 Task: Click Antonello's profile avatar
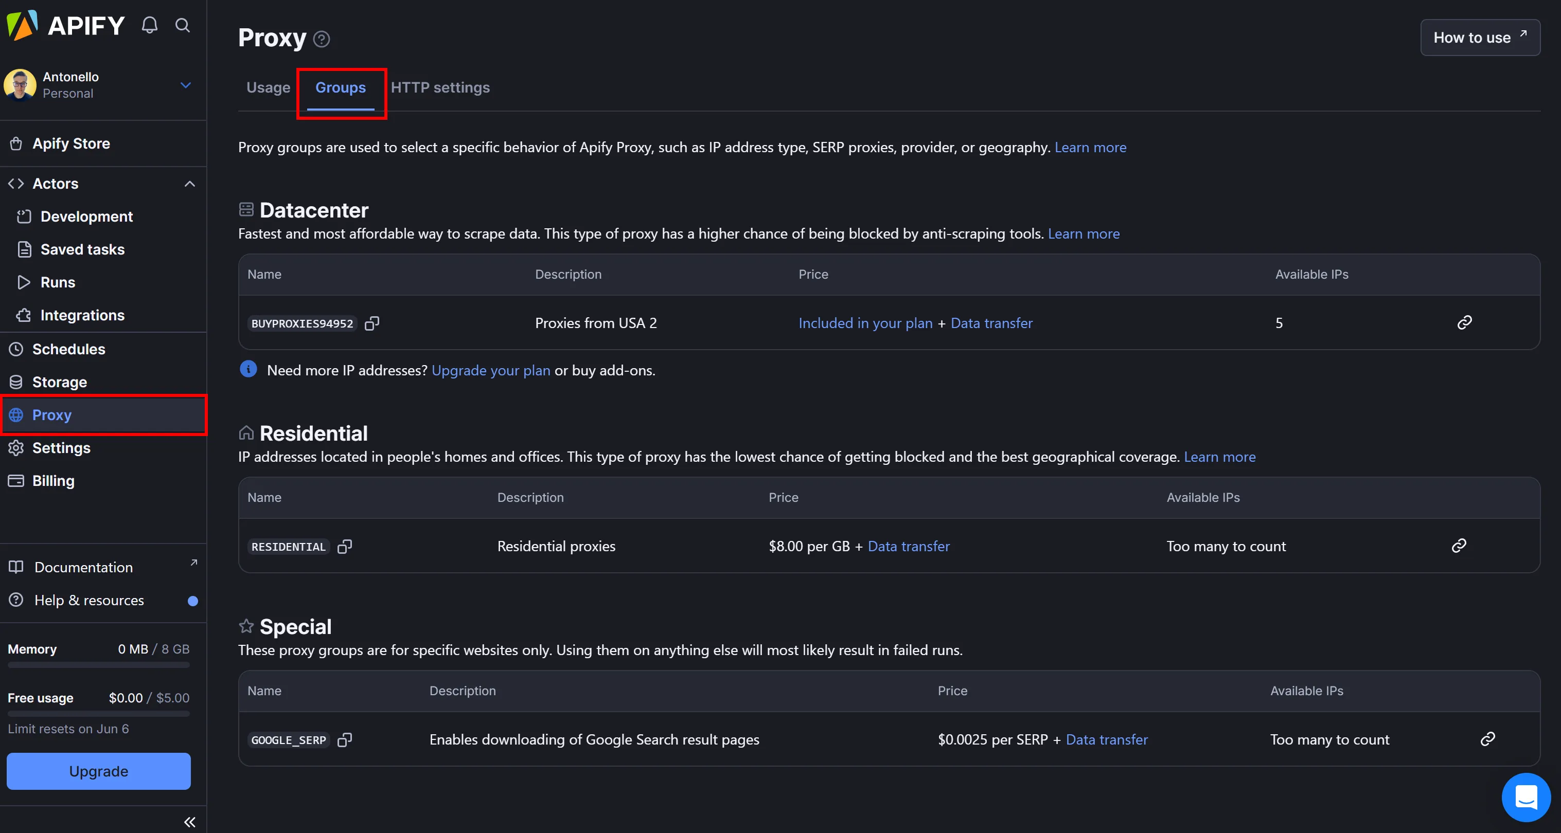(20, 85)
